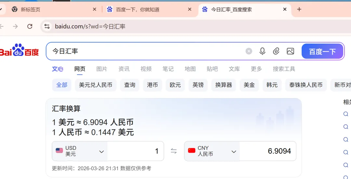Close the 今日汇率_百度搜索 tab

[x=285, y=9]
